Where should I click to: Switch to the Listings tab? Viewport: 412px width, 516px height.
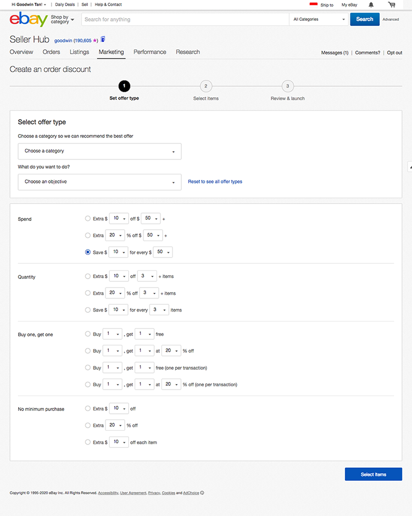[x=79, y=52]
